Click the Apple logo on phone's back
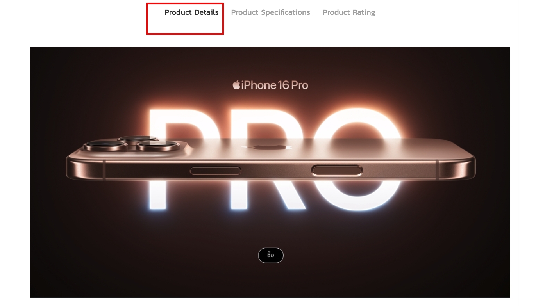The image size is (545, 306). click(x=267, y=147)
